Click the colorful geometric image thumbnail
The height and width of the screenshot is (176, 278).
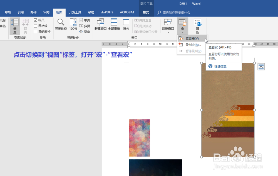[x=140, y=137]
